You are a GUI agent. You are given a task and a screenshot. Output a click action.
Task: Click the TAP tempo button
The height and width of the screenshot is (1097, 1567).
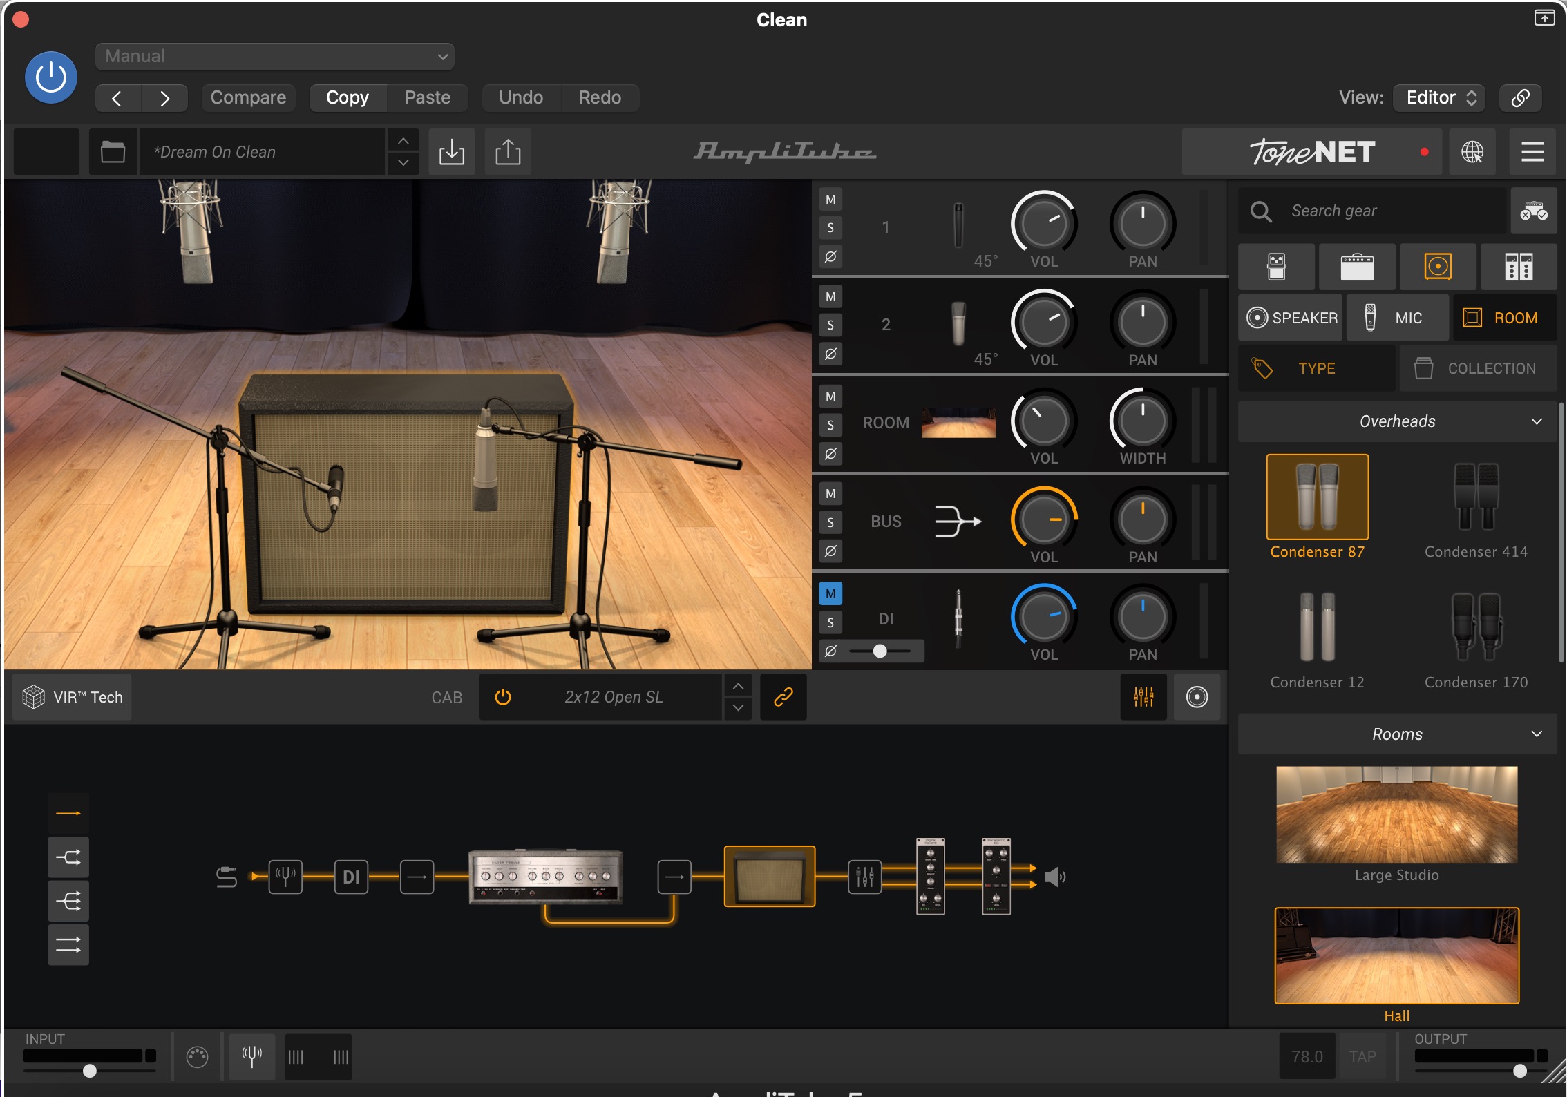pos(1362,1056)
